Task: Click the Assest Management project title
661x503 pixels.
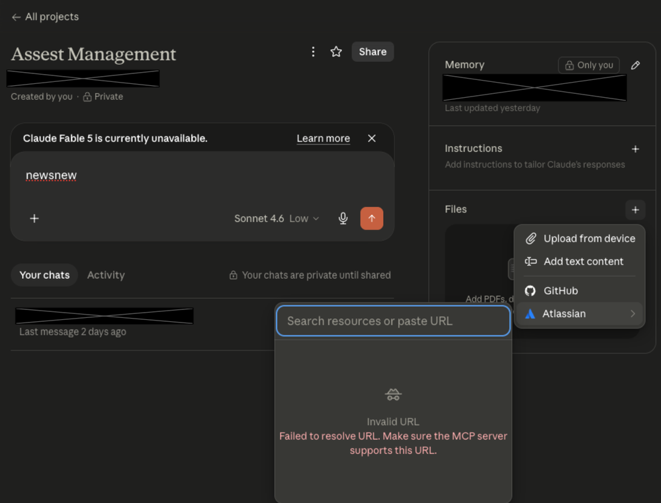Action: 93,54
